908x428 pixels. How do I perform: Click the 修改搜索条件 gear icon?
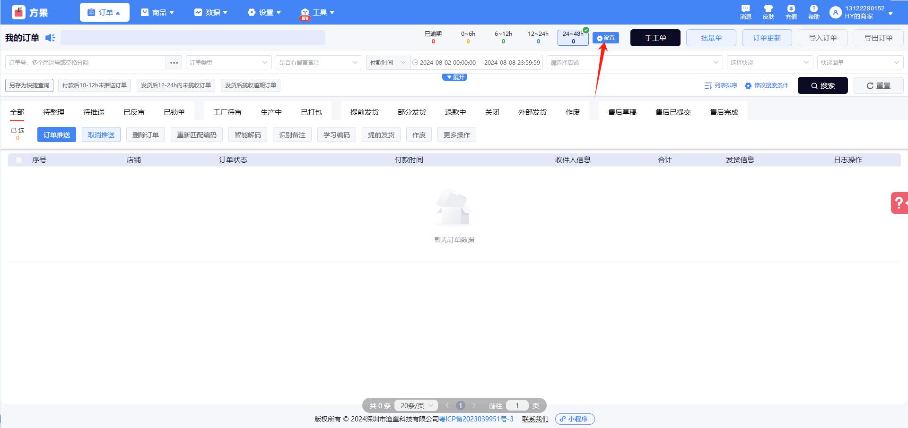click(x=748, y=86)
